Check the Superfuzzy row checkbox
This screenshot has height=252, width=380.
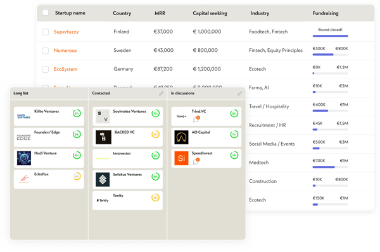(x=46, y=32)
